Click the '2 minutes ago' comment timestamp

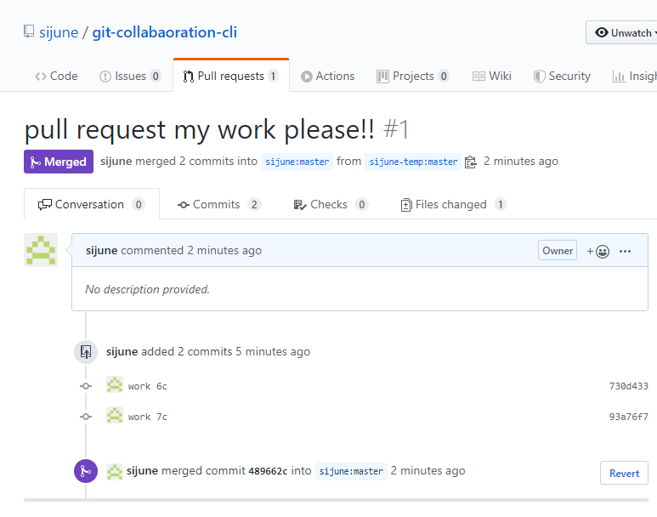click(x=224, y=250)
